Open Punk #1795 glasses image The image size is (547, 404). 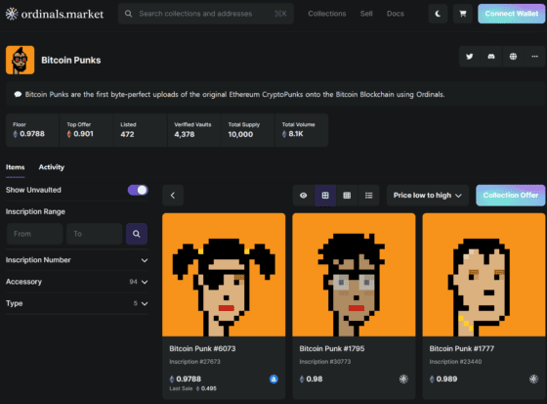[354, 275]
